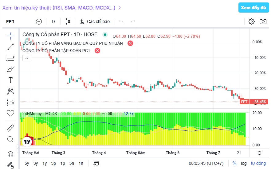This screenshot has width=275, height=170.
Task: Toggle lock all drawing tools
Action: (10, 165)
